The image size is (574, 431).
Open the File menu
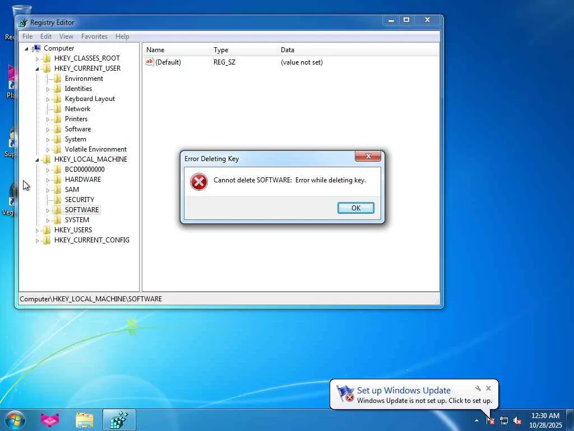click(x=27, y=36)
